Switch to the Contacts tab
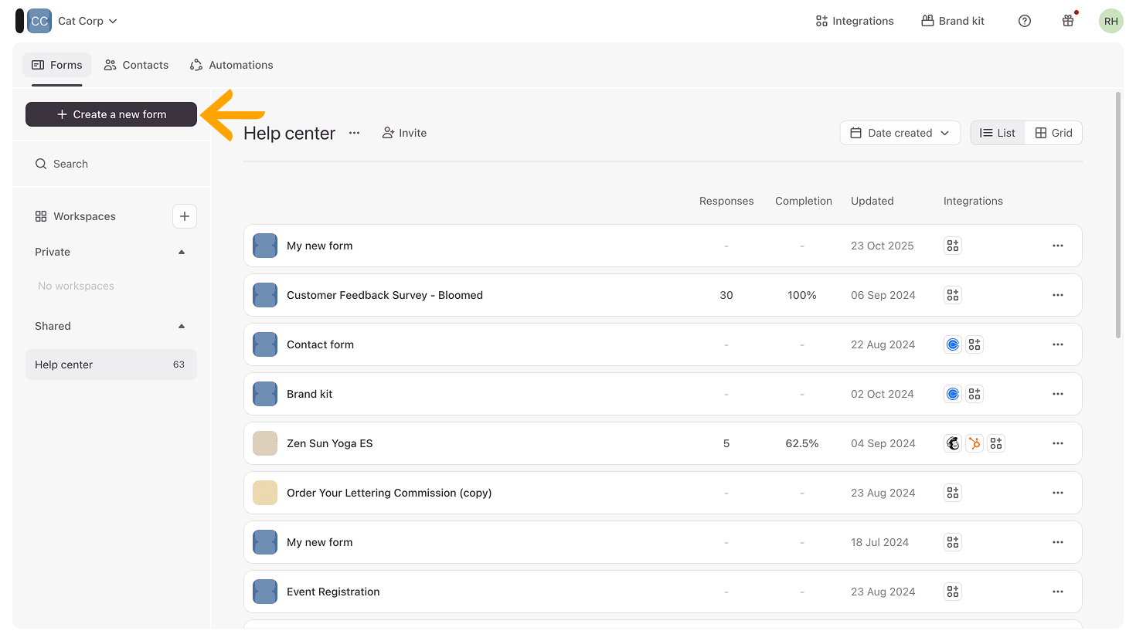This screenshot has height=641, width=1136. tap(136, 65)
